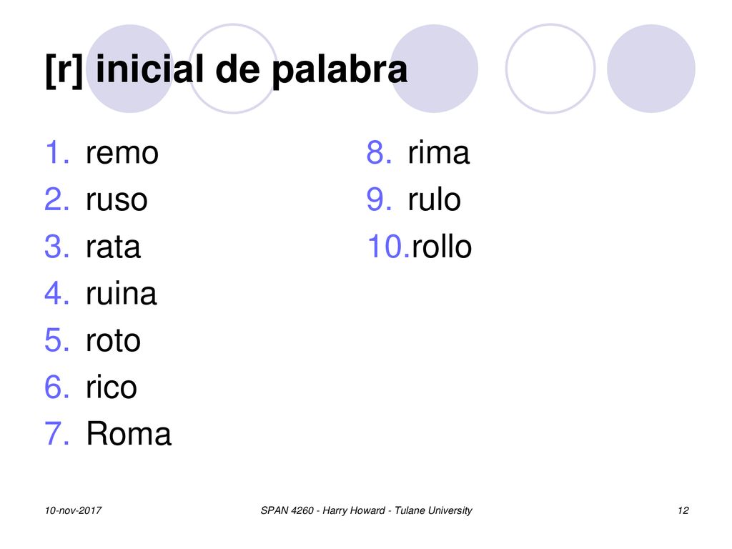
Task: Click the word Roma
Action: tap(129, 434)
